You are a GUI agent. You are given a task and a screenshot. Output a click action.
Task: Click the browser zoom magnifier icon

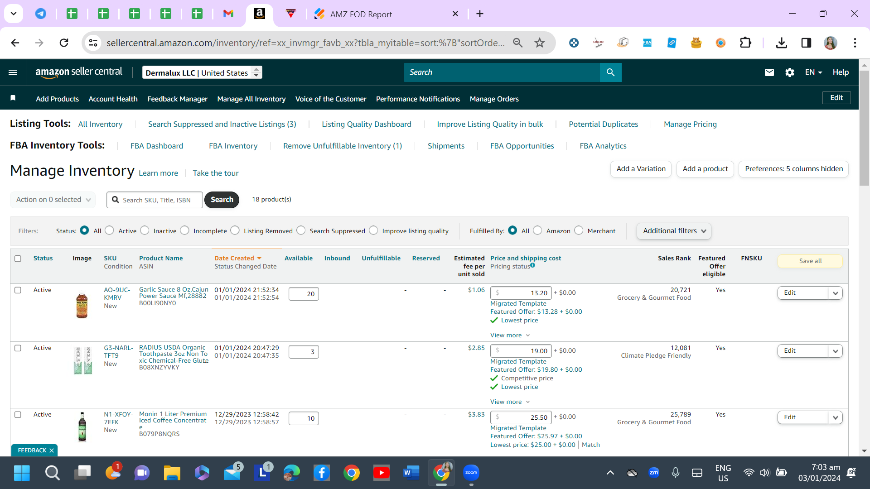517,43
